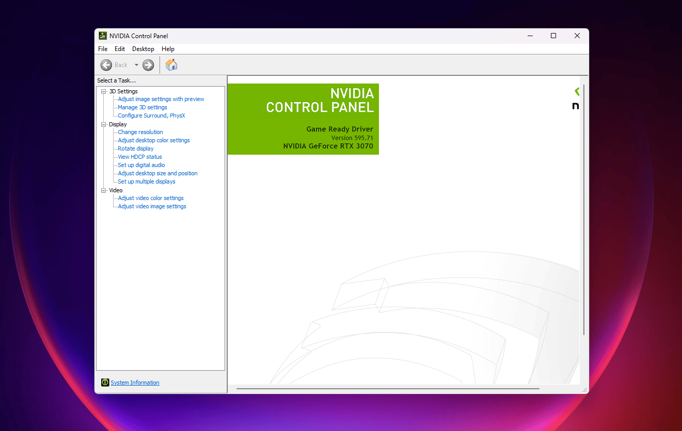Open Manage 3D settings

(142, 107)
